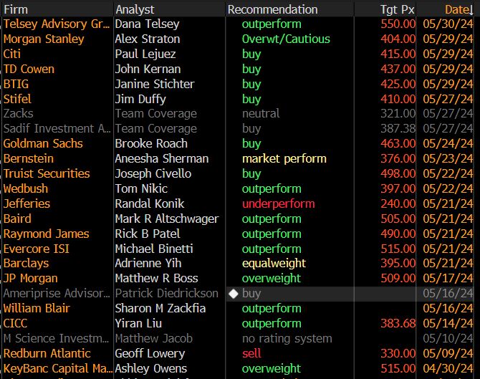Image resolution: width=480 pixels, height=379 pixels.
Task: Select the Jefferies firm entry
Action: coord(27,203)
